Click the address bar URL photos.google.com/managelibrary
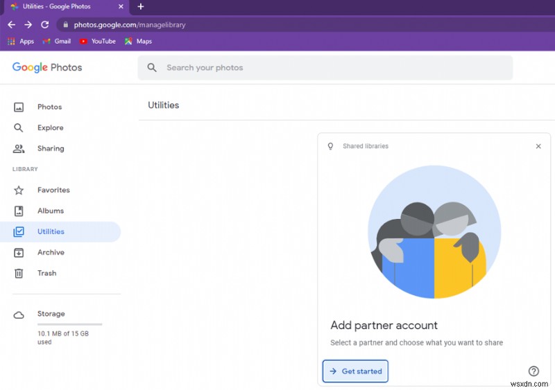Image resolution: width=555 pixels, height=390 pixels. tap(130, 25)
